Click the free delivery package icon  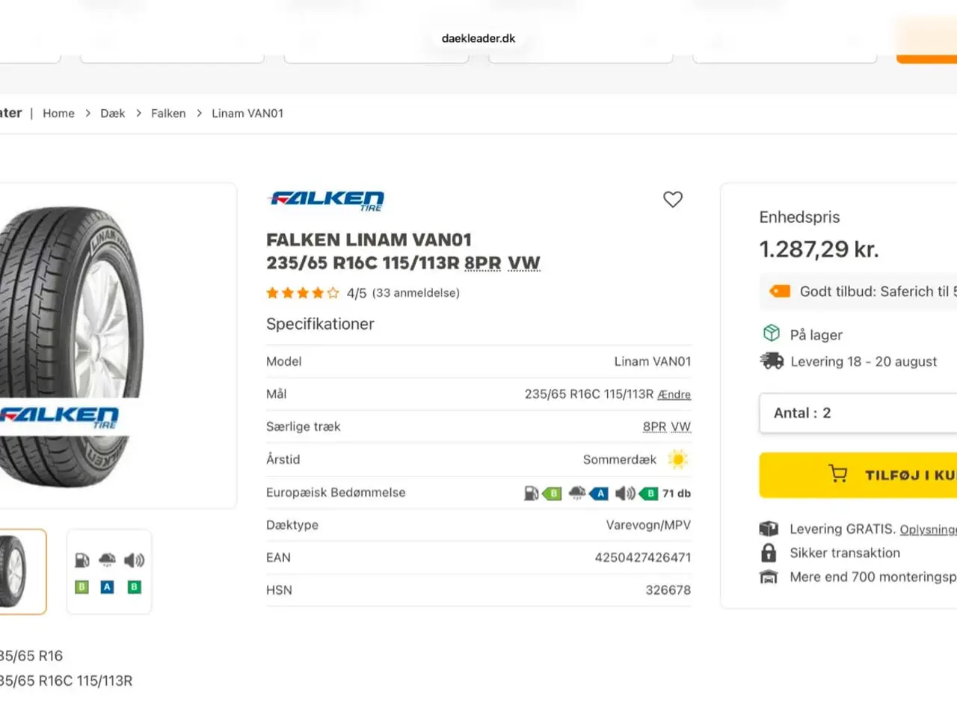coord(769,529)
